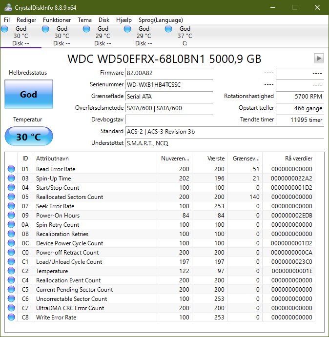
Task: Click the Power-off Retract Count attribute name
Action: point(67,253)
